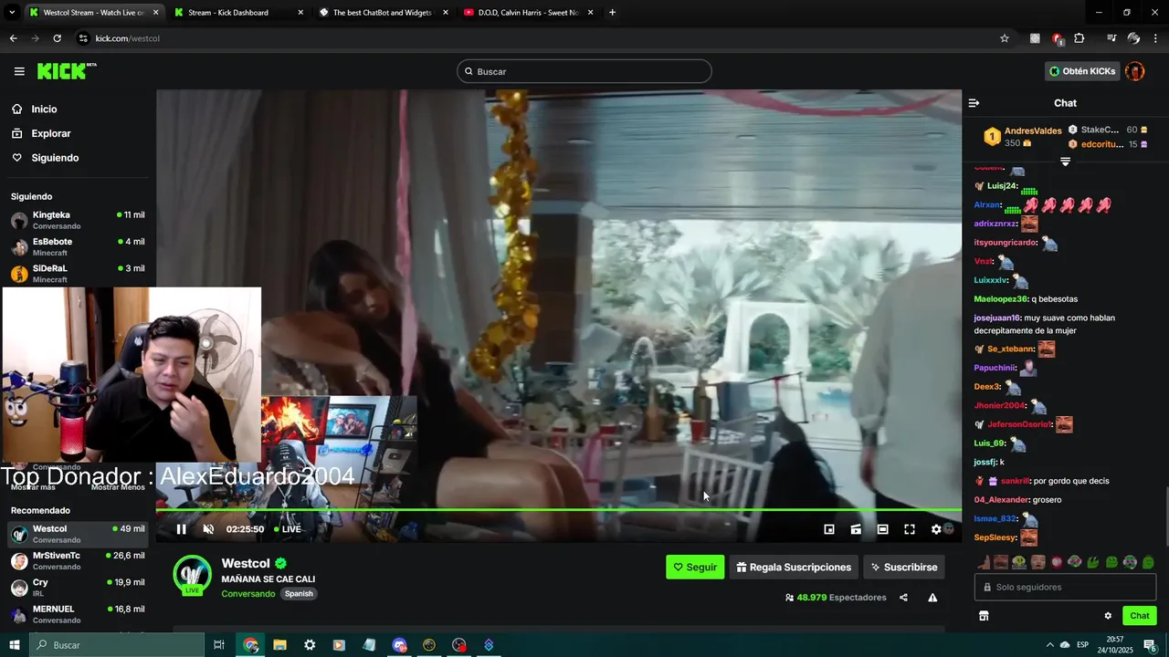Click Regala Suscripciones button
1169x657 pixels.
[794, 567]
